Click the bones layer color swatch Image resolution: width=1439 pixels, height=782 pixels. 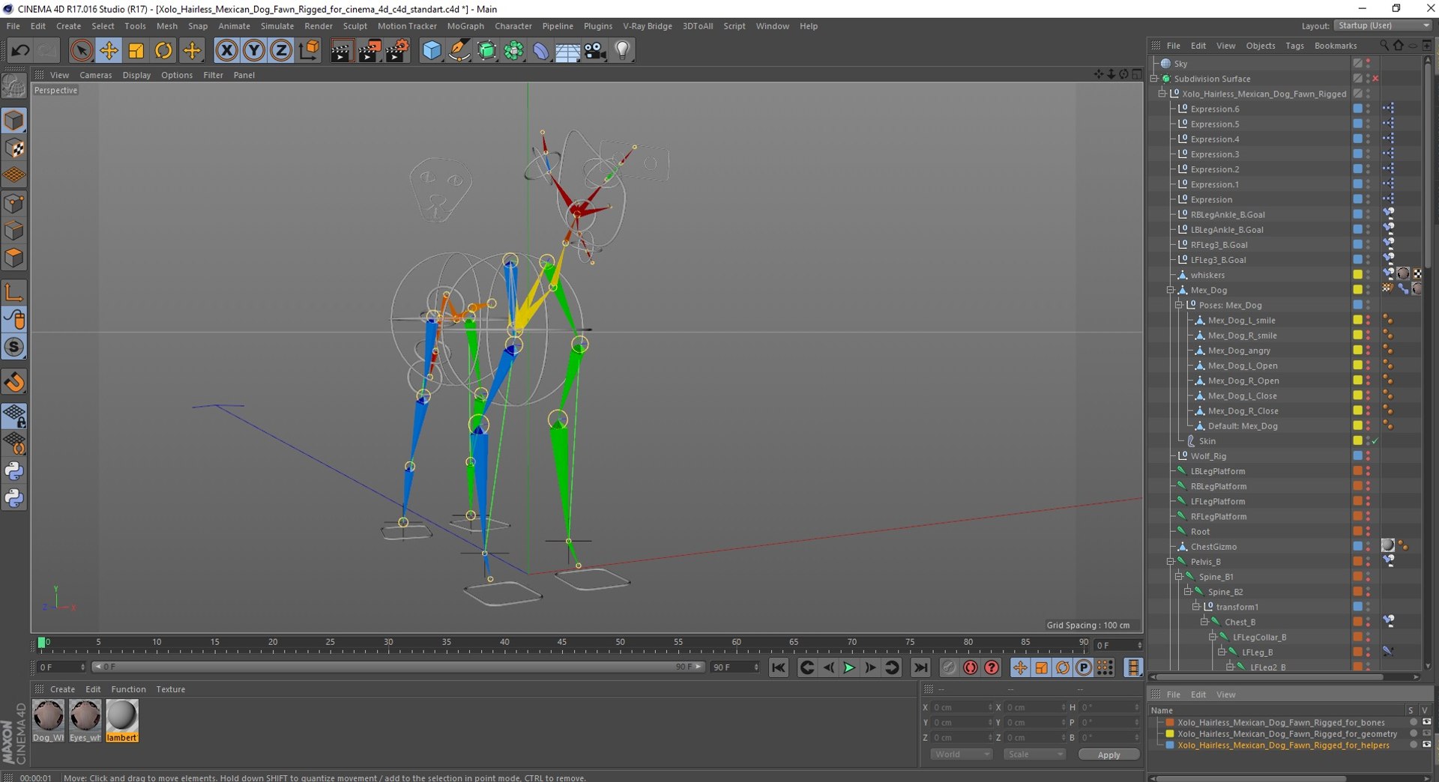(1169, 723)
